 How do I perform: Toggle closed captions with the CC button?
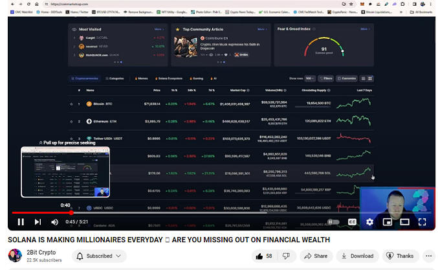352,222
